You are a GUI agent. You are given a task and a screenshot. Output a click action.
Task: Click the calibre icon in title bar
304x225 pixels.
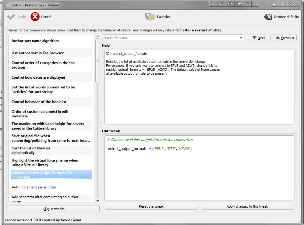coord(7,5)
